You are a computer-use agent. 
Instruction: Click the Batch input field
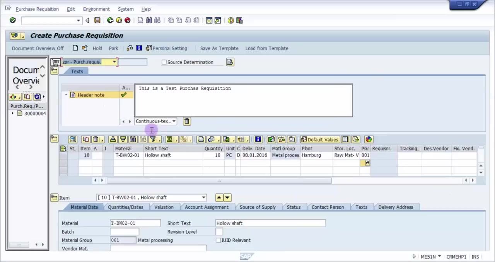pyautogui.click(x=125, y=232)
